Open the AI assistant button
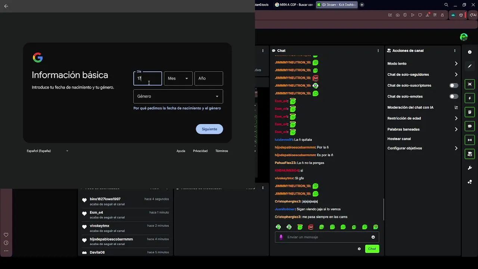 (x=473, y=15)
